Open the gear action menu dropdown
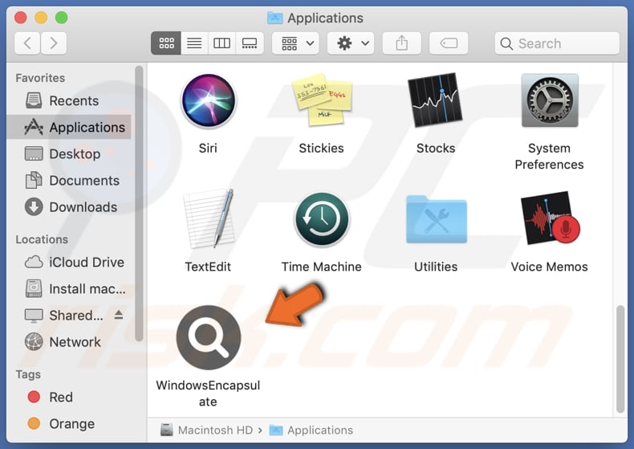This screenshot has height=449, width=634. [351, 43]
